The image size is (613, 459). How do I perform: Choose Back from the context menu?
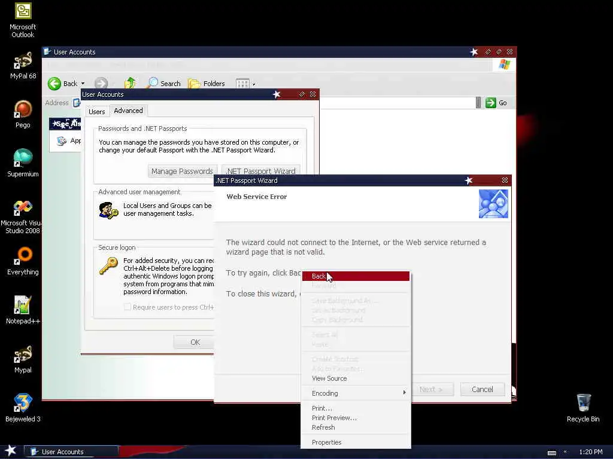(x=356, y=276)
